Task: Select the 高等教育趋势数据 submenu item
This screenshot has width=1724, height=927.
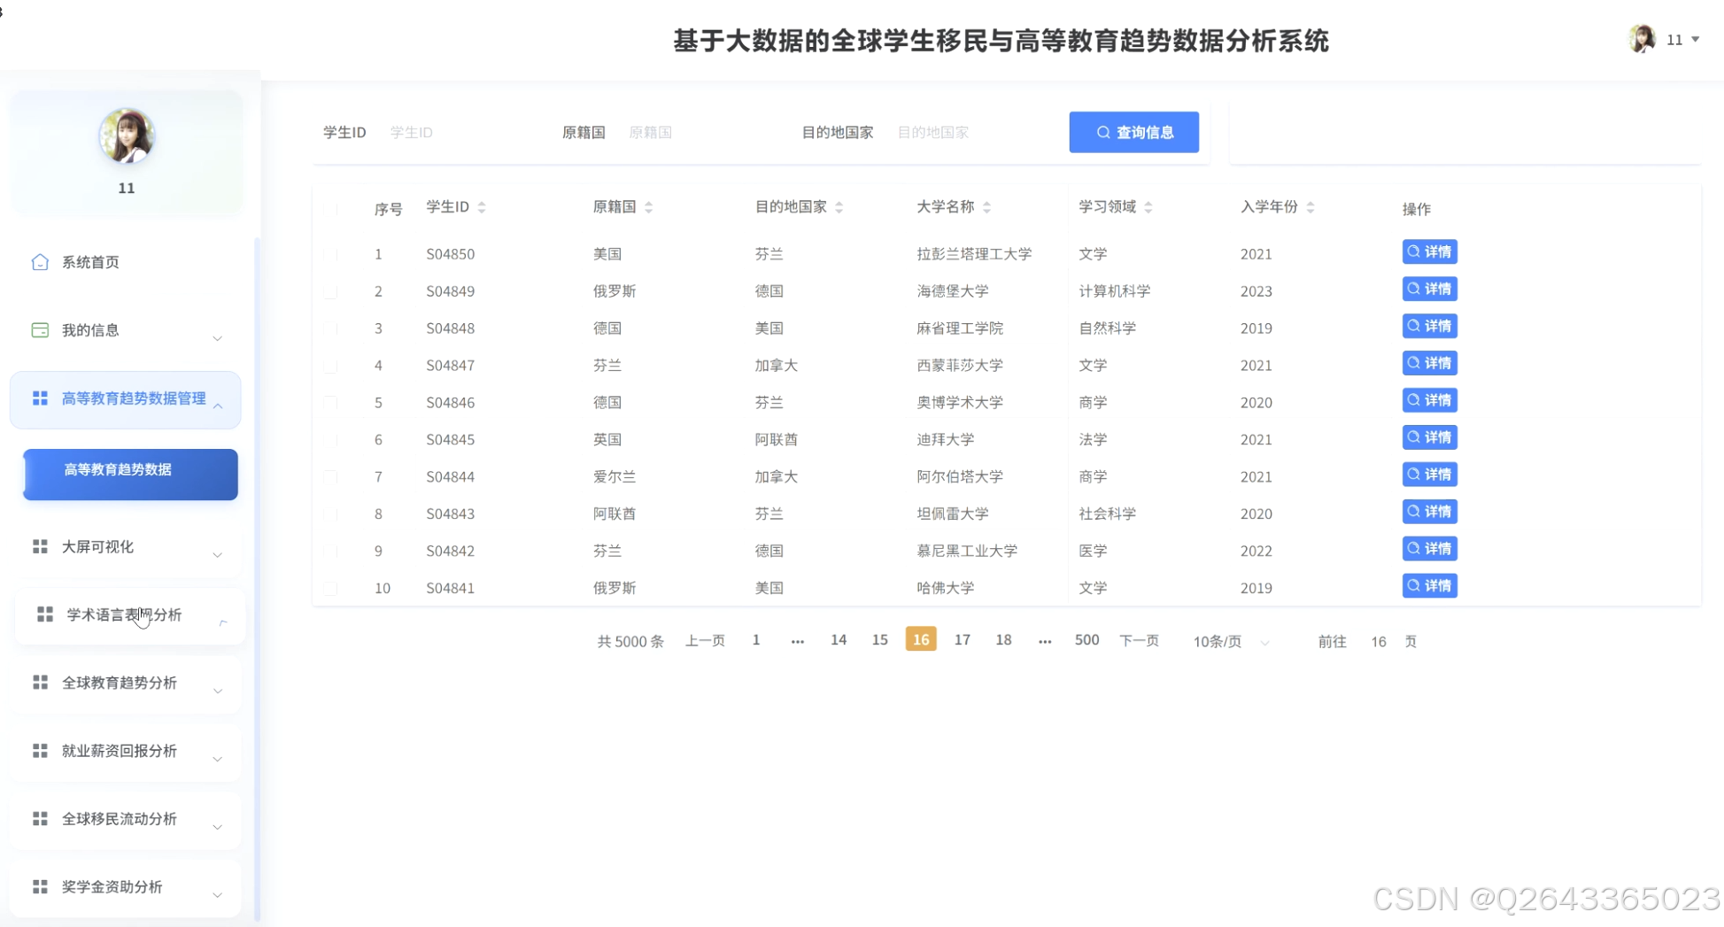Action: point(130,475)
